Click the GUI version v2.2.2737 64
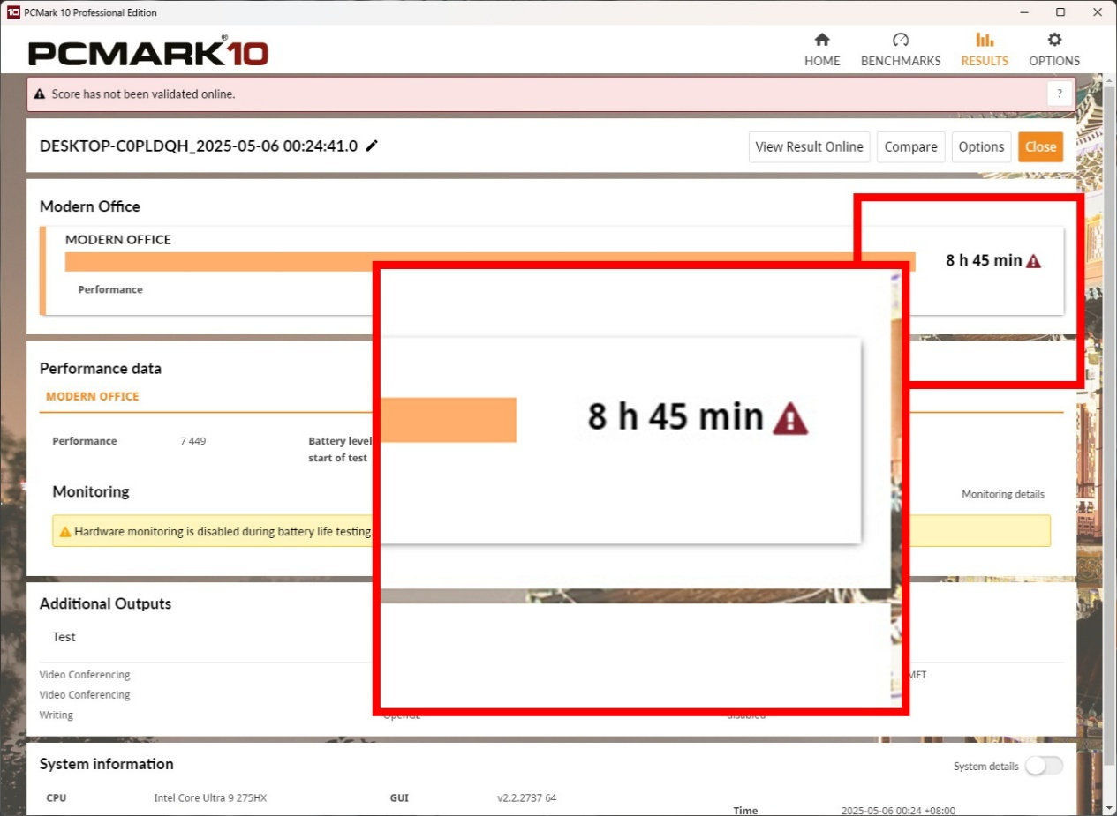 coord(526,797)
